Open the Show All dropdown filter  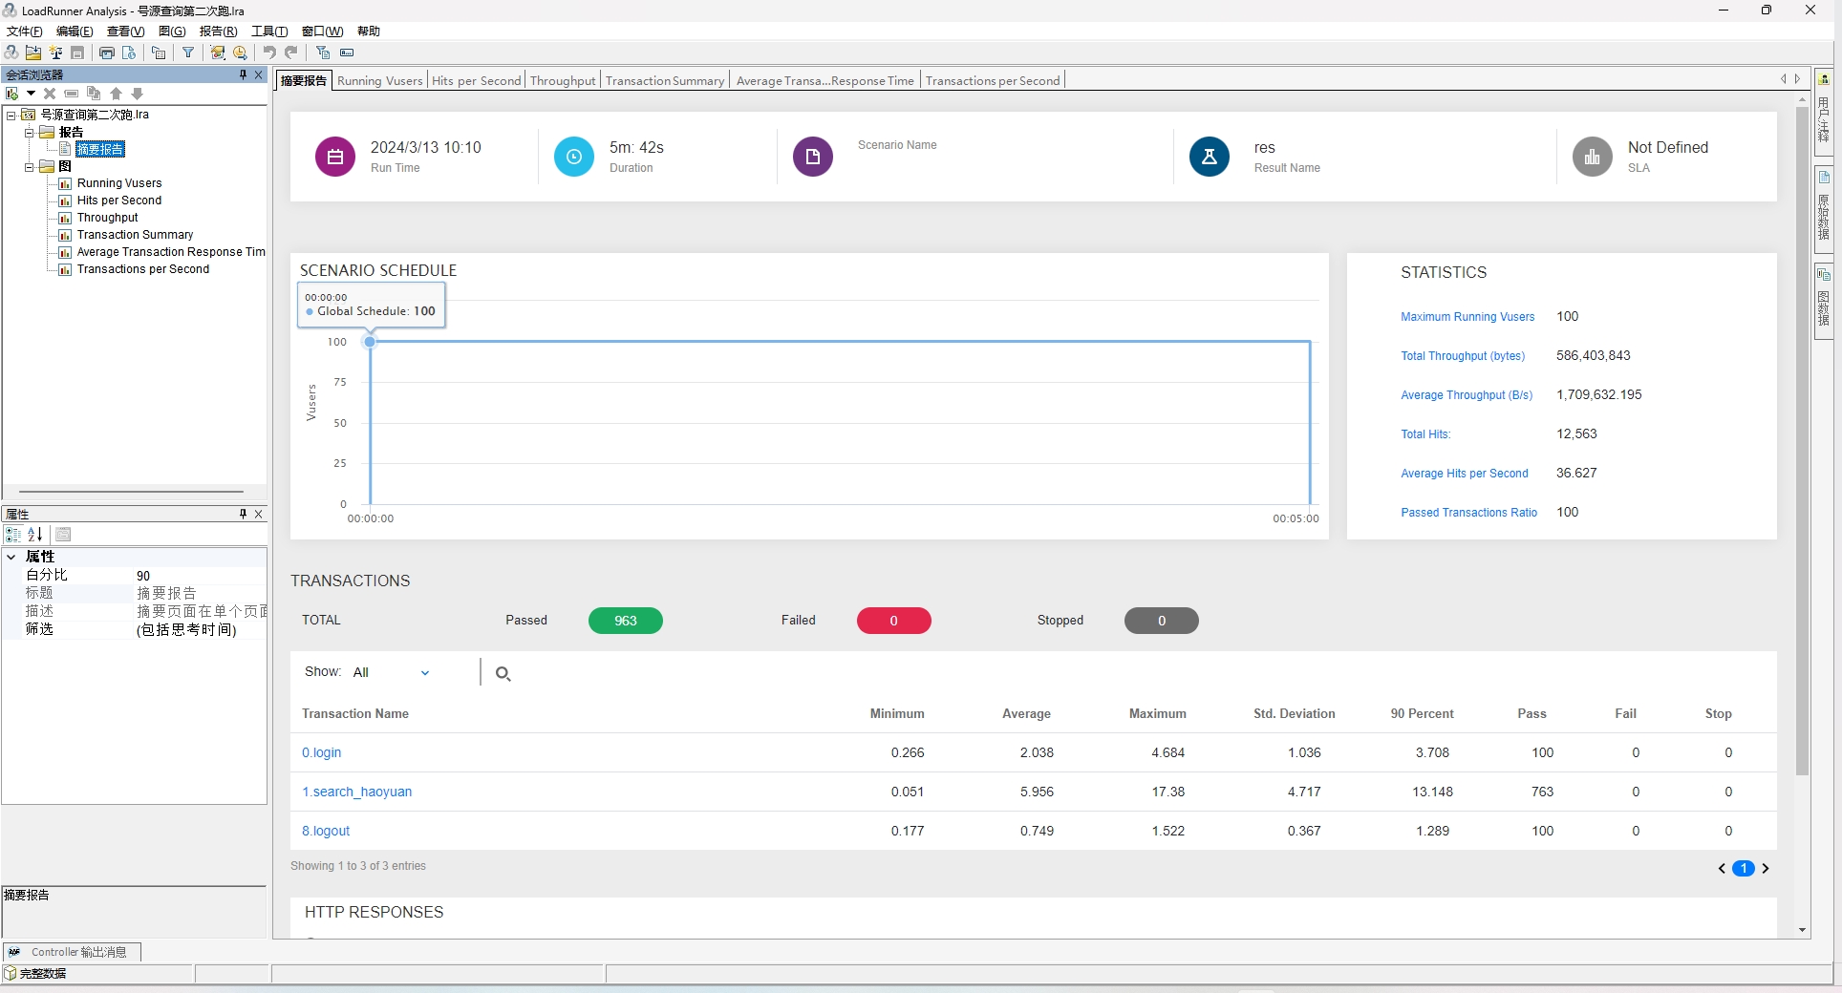392,672
